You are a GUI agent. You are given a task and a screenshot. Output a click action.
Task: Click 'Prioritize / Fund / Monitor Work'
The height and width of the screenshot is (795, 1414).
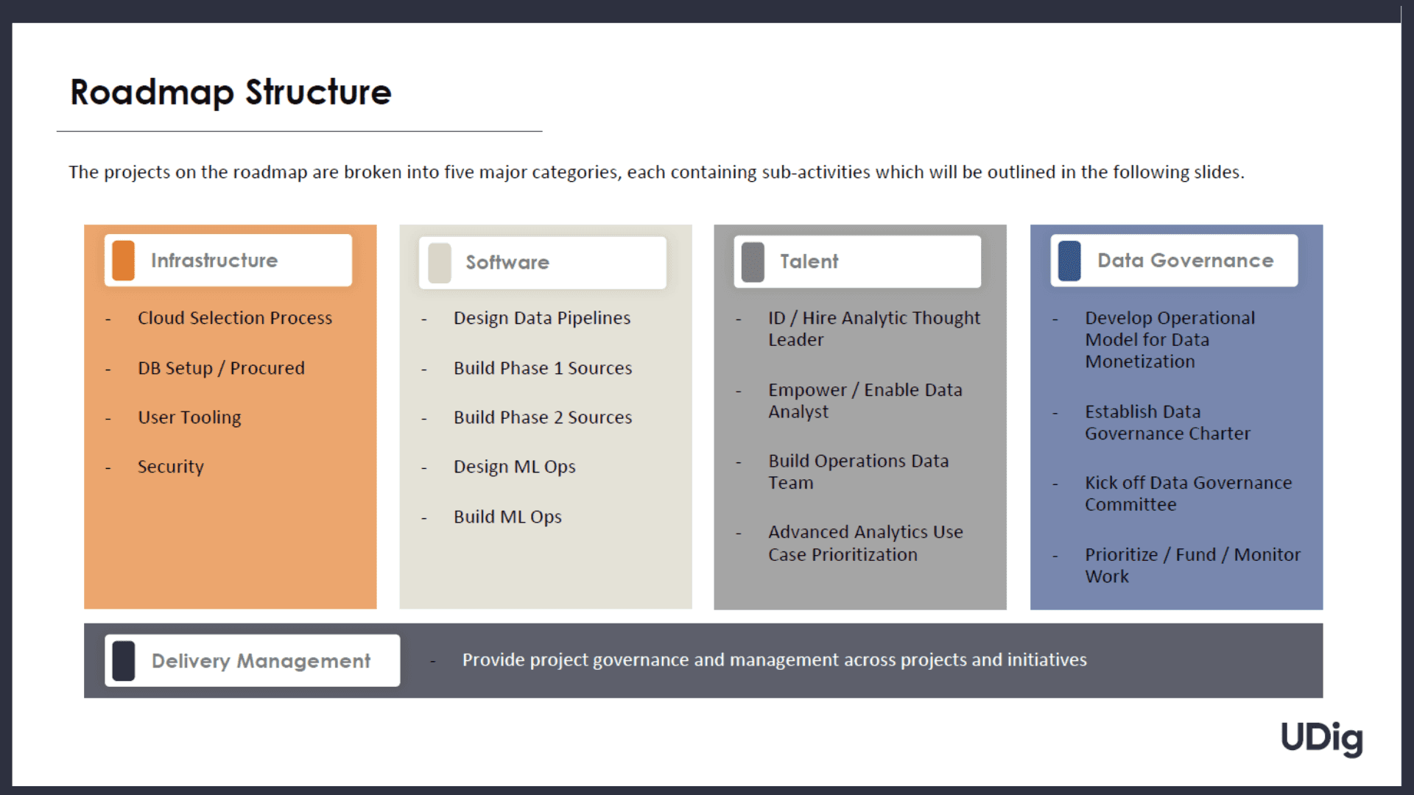tap(1192, 565)
